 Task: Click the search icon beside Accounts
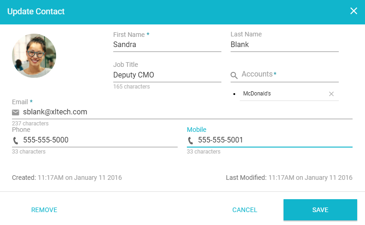point(234,75)
